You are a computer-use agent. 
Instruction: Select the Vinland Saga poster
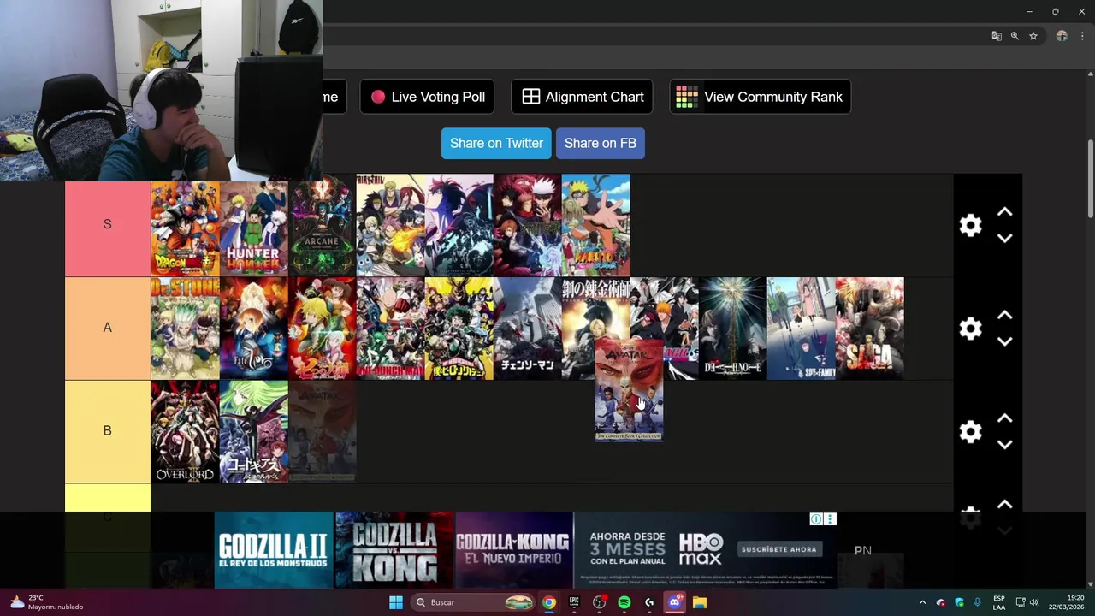(869, 329)
